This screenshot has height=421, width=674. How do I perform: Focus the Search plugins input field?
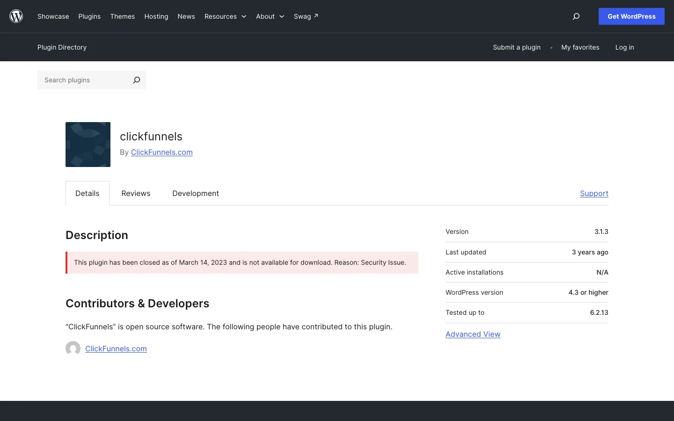pos(83,80)
